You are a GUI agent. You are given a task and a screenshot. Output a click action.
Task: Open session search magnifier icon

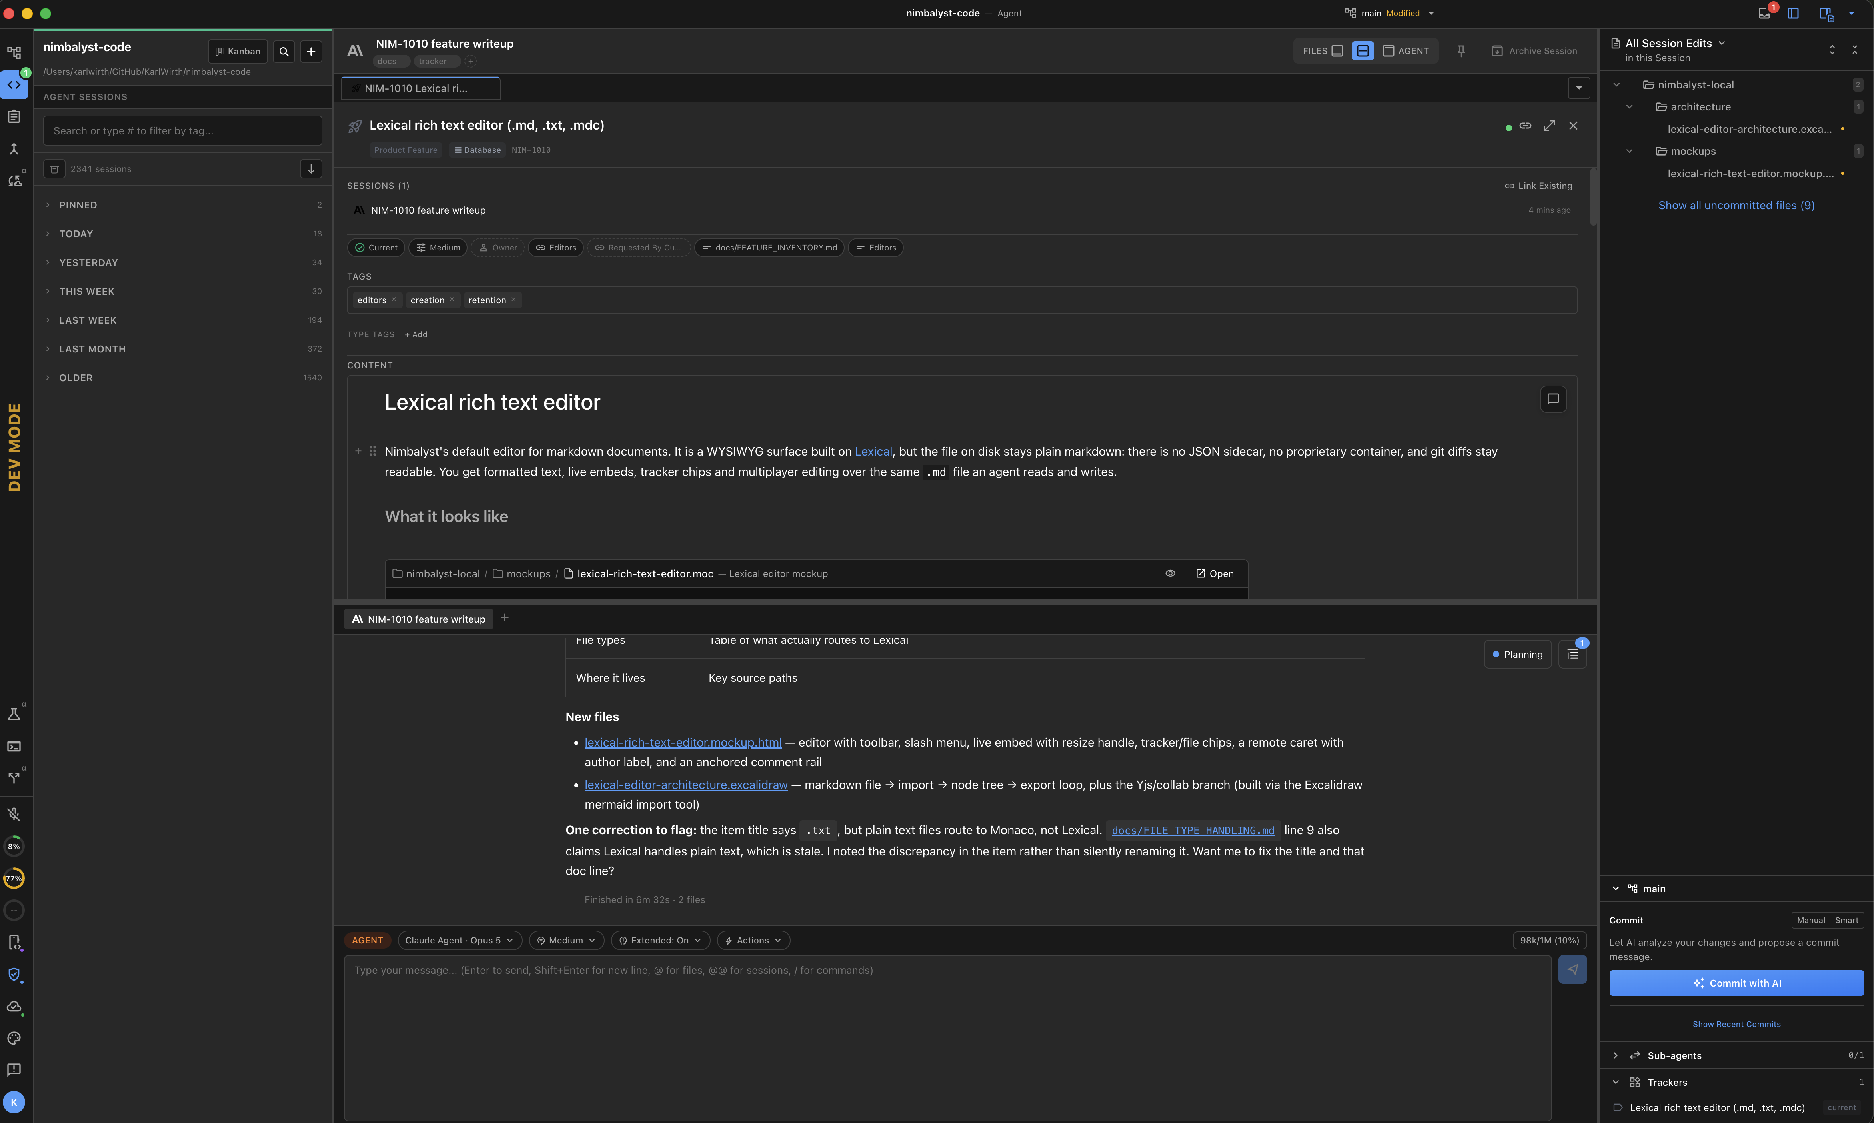coord(284,52)
